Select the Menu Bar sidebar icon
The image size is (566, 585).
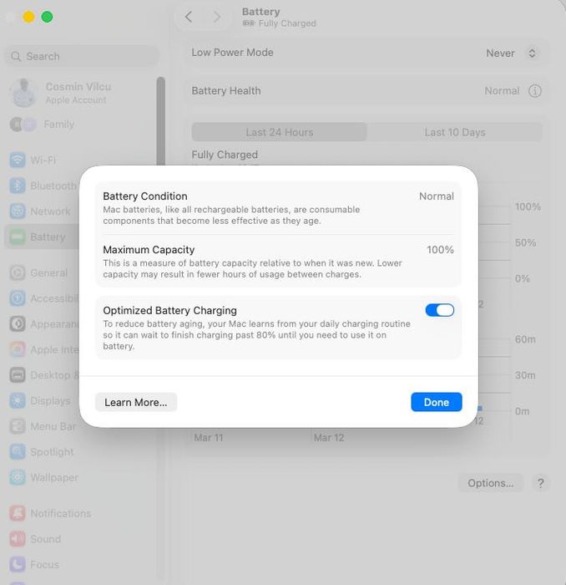point(18,426)
